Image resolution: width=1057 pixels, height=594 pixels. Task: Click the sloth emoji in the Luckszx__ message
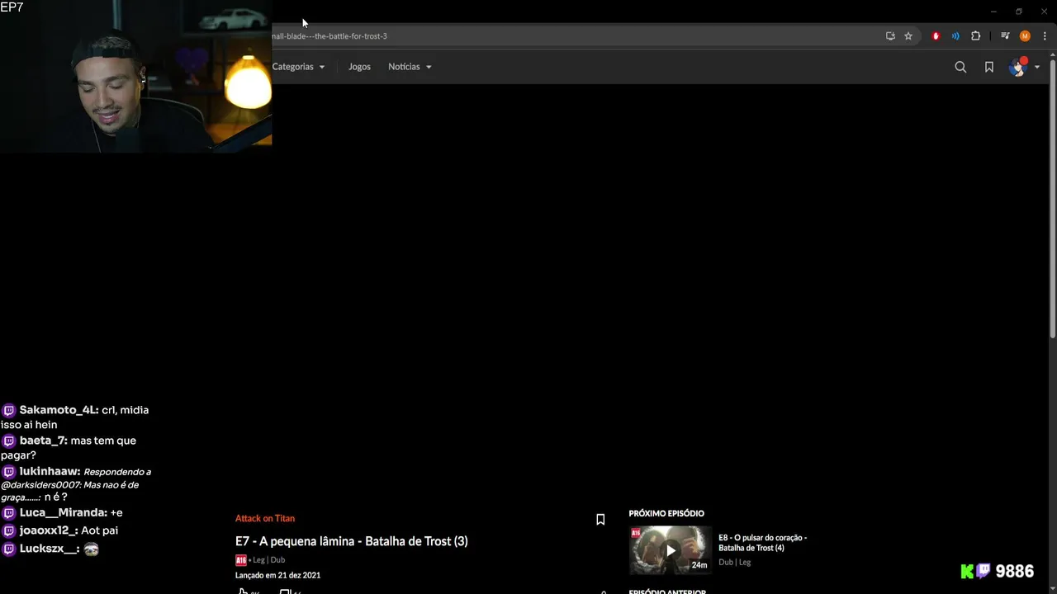tap(91, 549)
